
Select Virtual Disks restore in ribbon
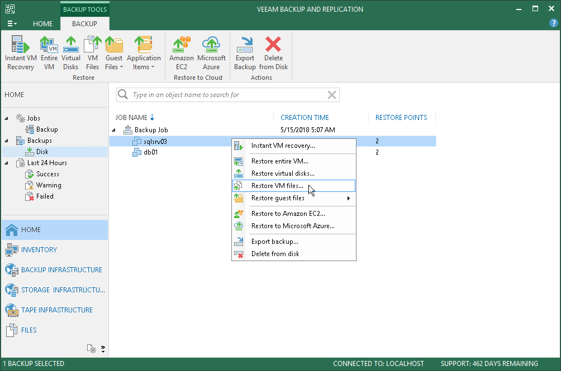pos(71,53)
